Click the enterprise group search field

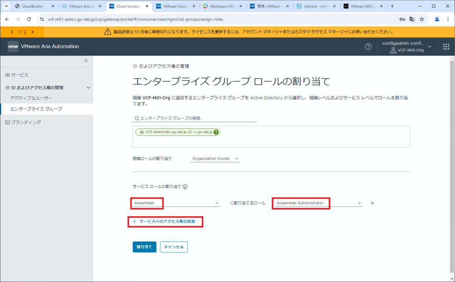(195, 118)
